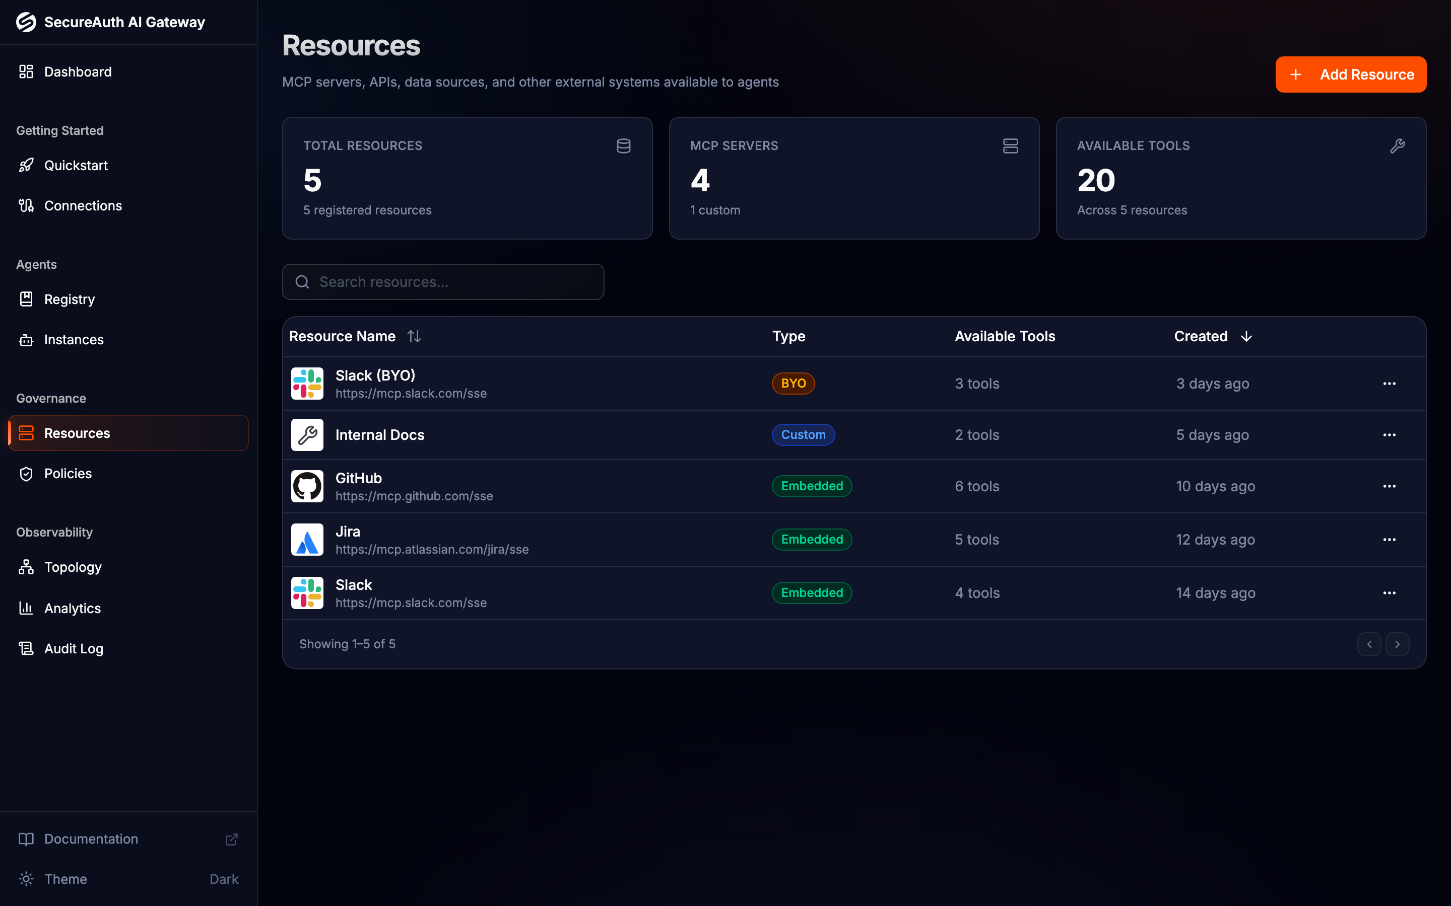Click the Policies shield icon
Viewport: 1451px width, 906px height.
pyautogui.click(x=26, y=474)
